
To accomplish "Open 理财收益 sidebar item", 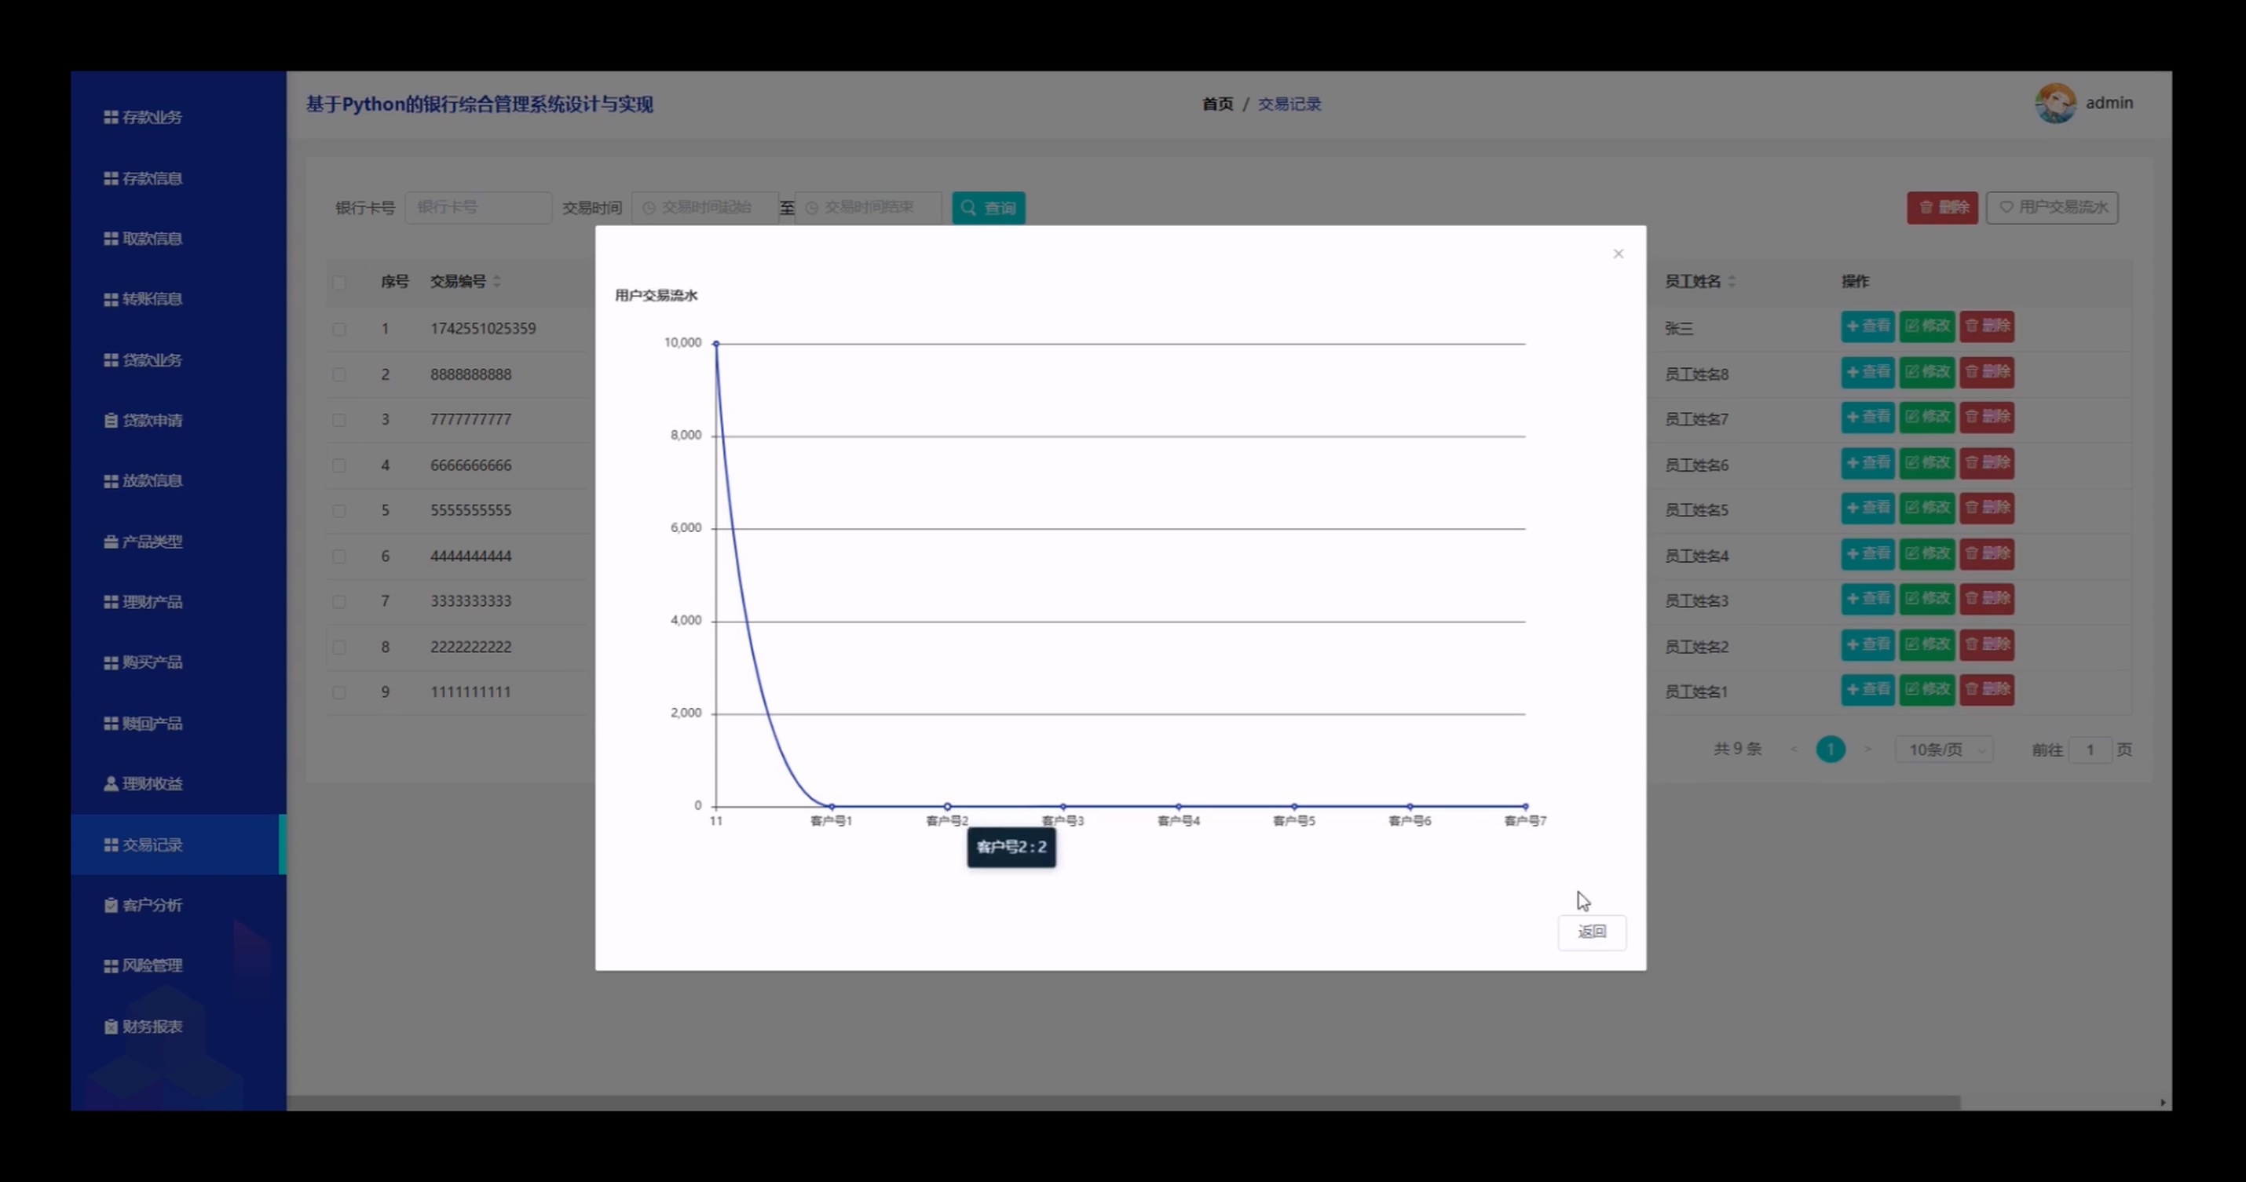I will point(152,785).
